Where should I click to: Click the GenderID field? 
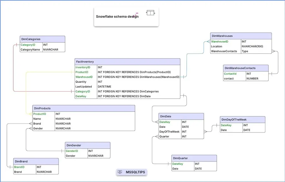click(72, 151)
